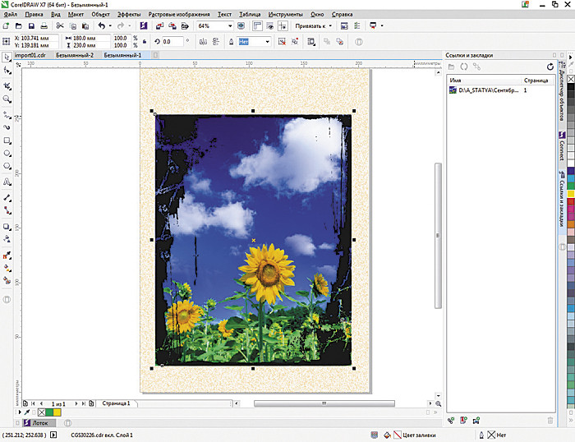Click the Cut scissors icon
575x442 pixels.
(61, 26)
